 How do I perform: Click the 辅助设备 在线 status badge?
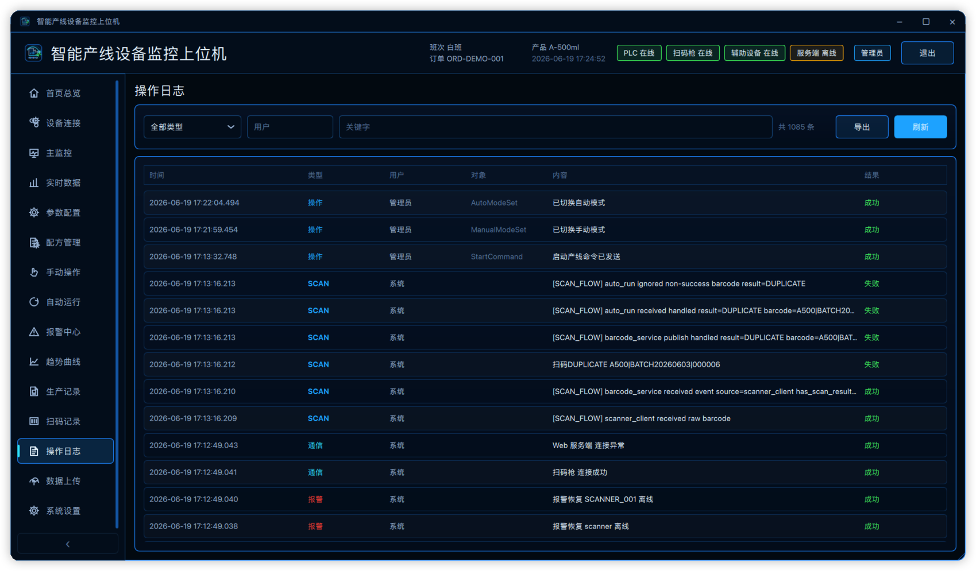coord(754,53)
